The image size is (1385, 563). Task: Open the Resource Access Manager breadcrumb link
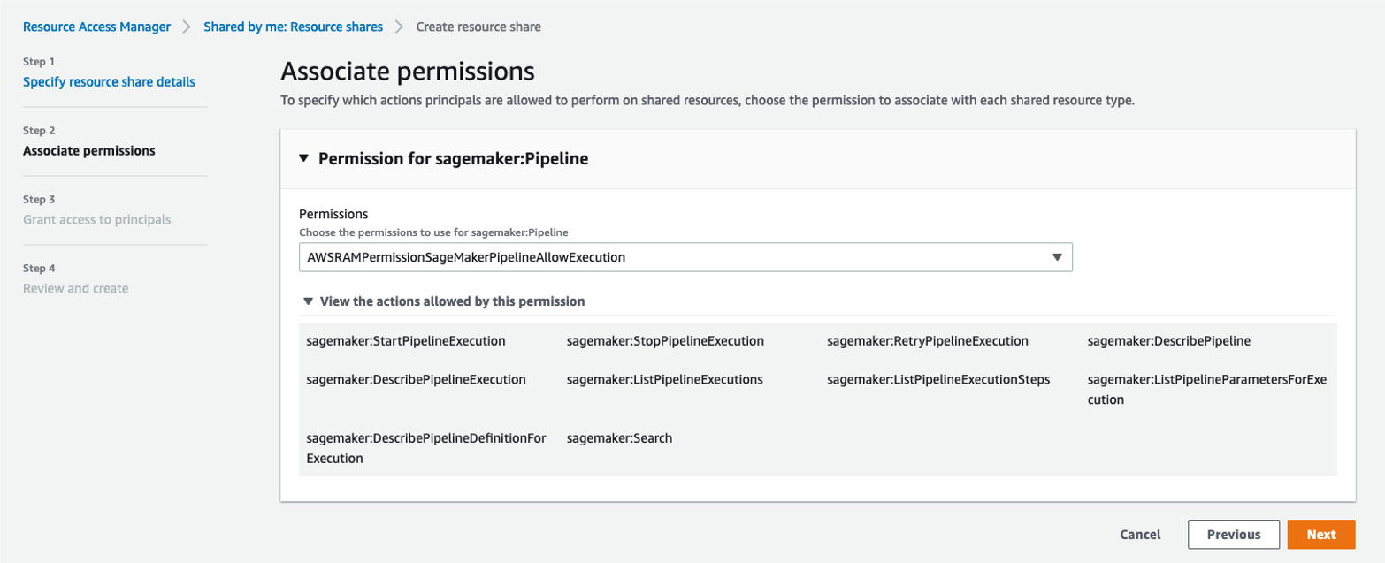click(96, 27)
